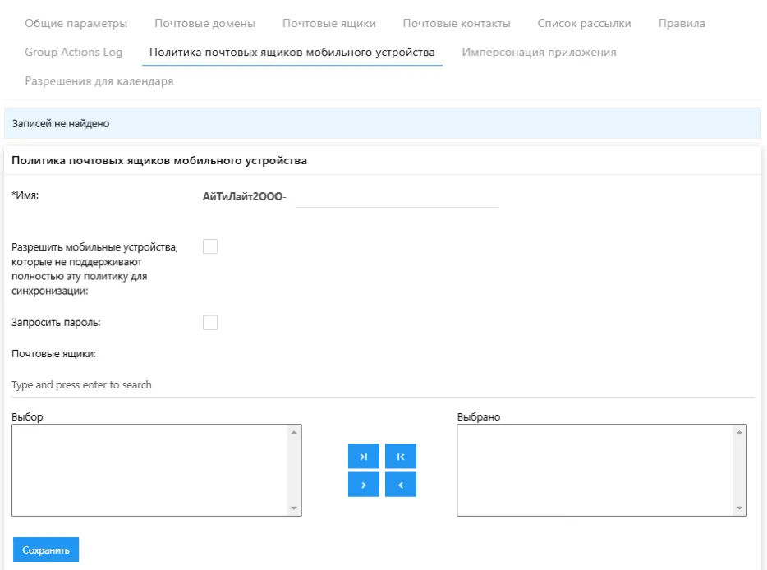Enable allowing unsupported mobile devices checkbox
767x570 pixels.
(210, 246)
